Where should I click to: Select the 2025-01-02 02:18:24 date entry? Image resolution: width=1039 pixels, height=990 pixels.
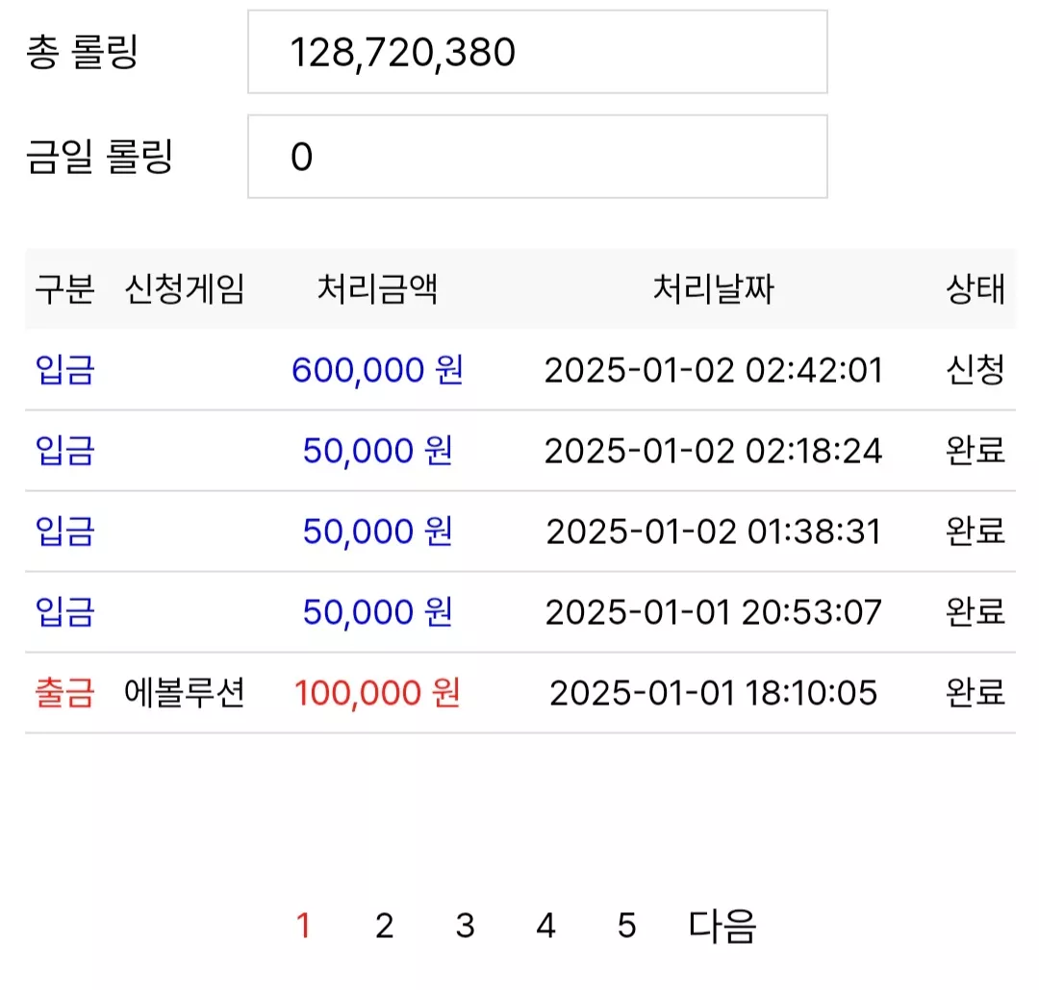[714, 451]
